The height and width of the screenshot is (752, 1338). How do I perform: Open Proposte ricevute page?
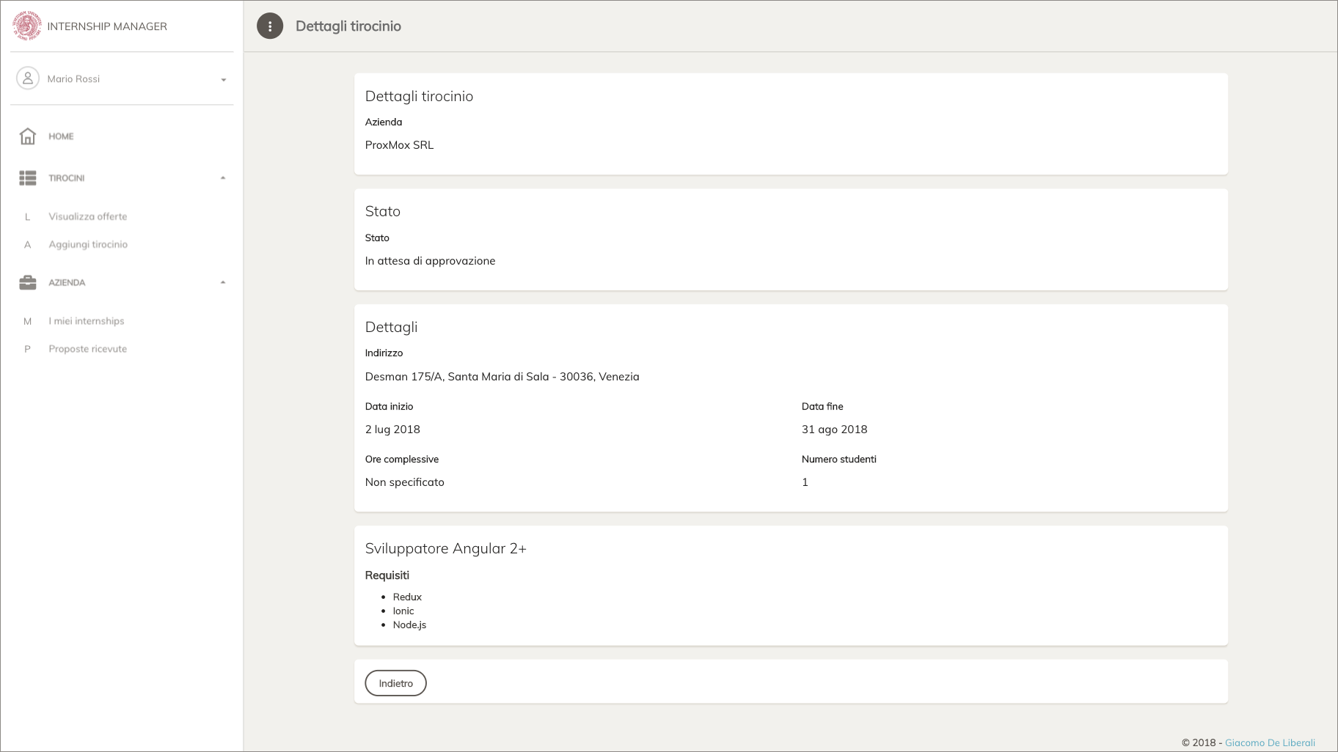tap(88, 350)
